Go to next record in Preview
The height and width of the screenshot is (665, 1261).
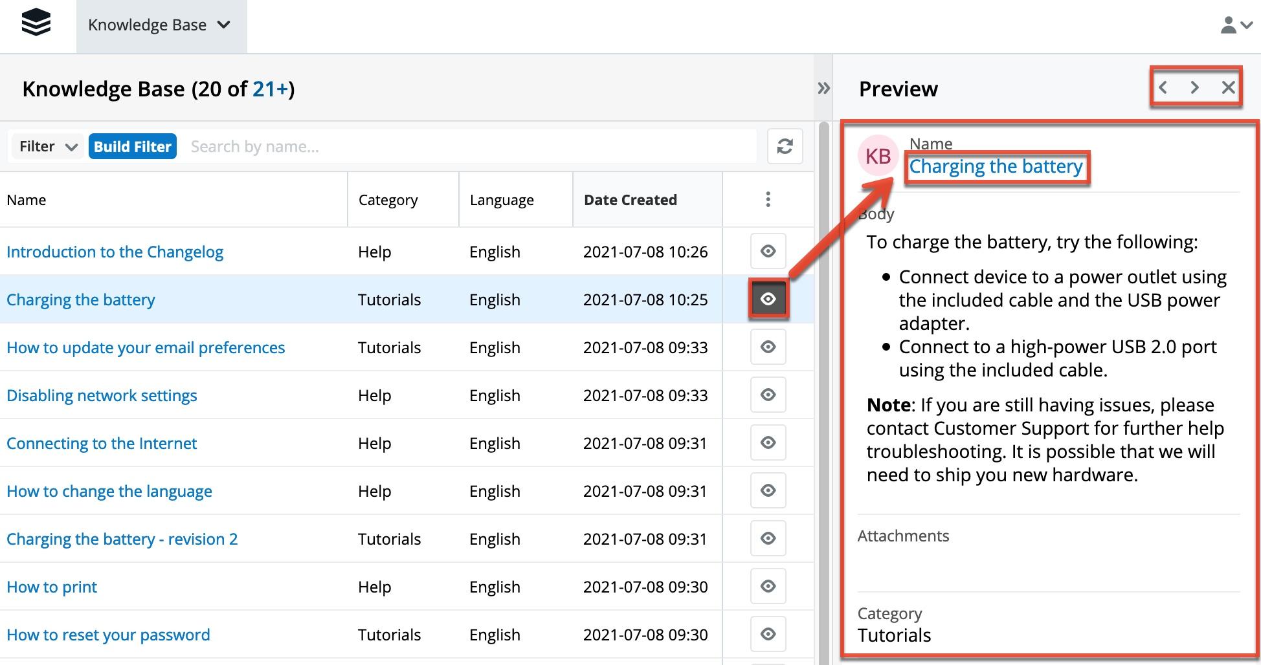[1194, 87]
